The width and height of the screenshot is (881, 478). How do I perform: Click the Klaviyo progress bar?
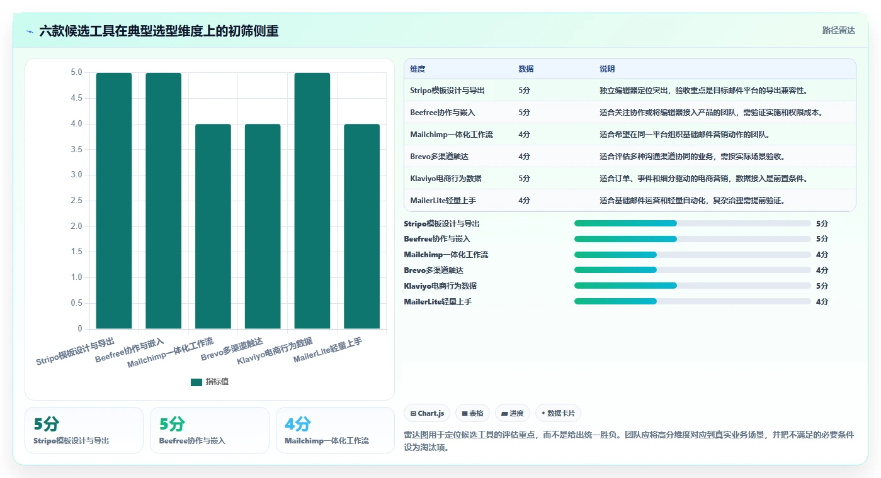[x=693, y=286]
